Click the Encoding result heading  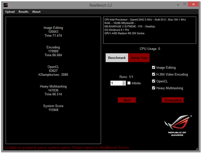tap(53, 47)
